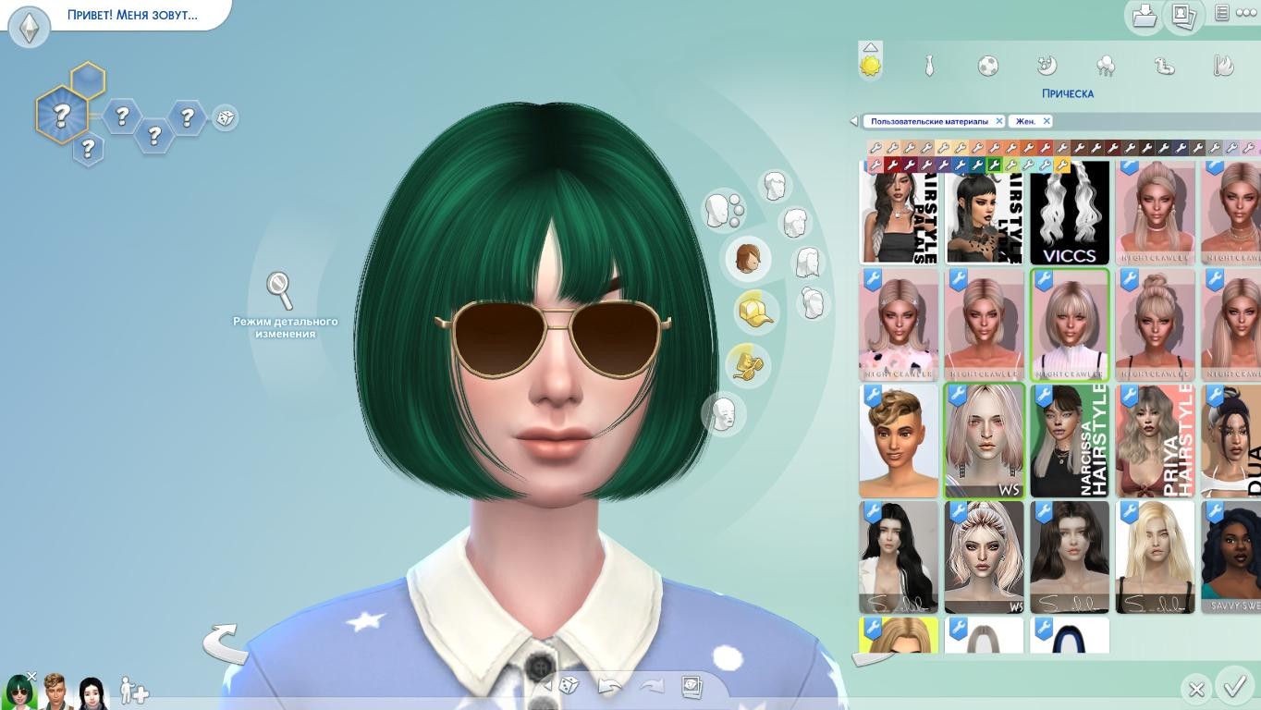Confirm changes with the checkmark button
Viewport: 1261px width, 710px height.
1234,687
